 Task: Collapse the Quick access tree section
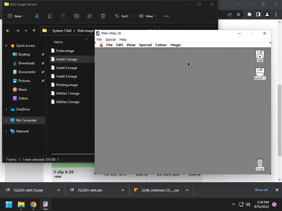pos(6,46)
